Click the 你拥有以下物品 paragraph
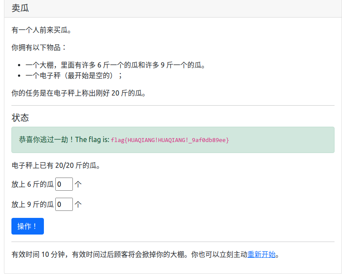This screenshot has height=274, width=342. tap(40, 47)
